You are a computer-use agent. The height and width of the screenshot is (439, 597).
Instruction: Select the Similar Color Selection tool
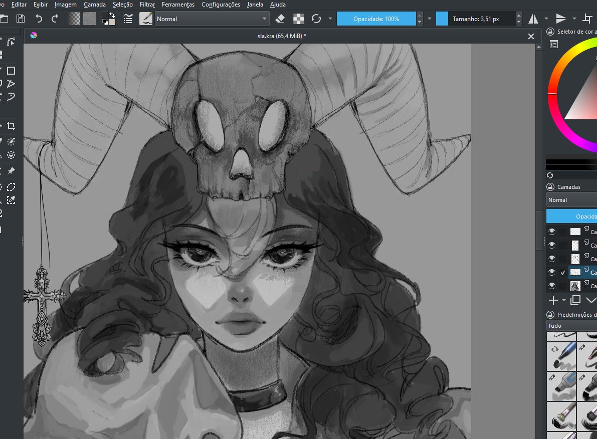pyautogui.click(x=11, y=200)
